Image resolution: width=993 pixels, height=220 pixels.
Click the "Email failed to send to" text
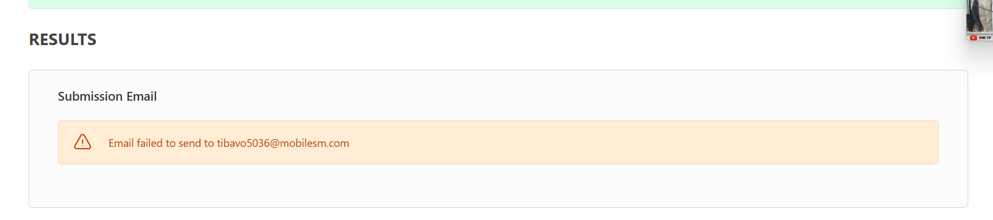pos(161,143)
